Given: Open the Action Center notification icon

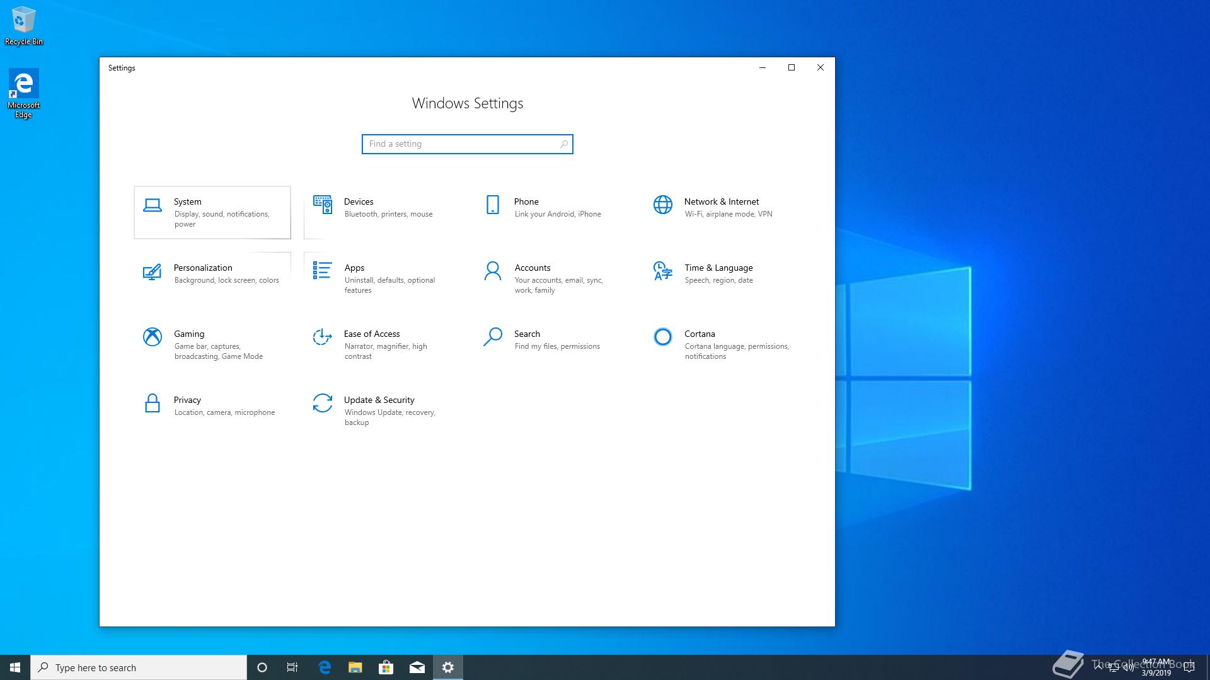Looking at the screenshot, I should tap(1189, 667).
